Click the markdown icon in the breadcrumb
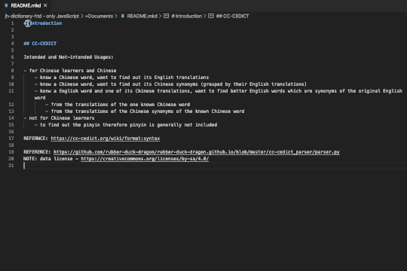 point(123,16)
